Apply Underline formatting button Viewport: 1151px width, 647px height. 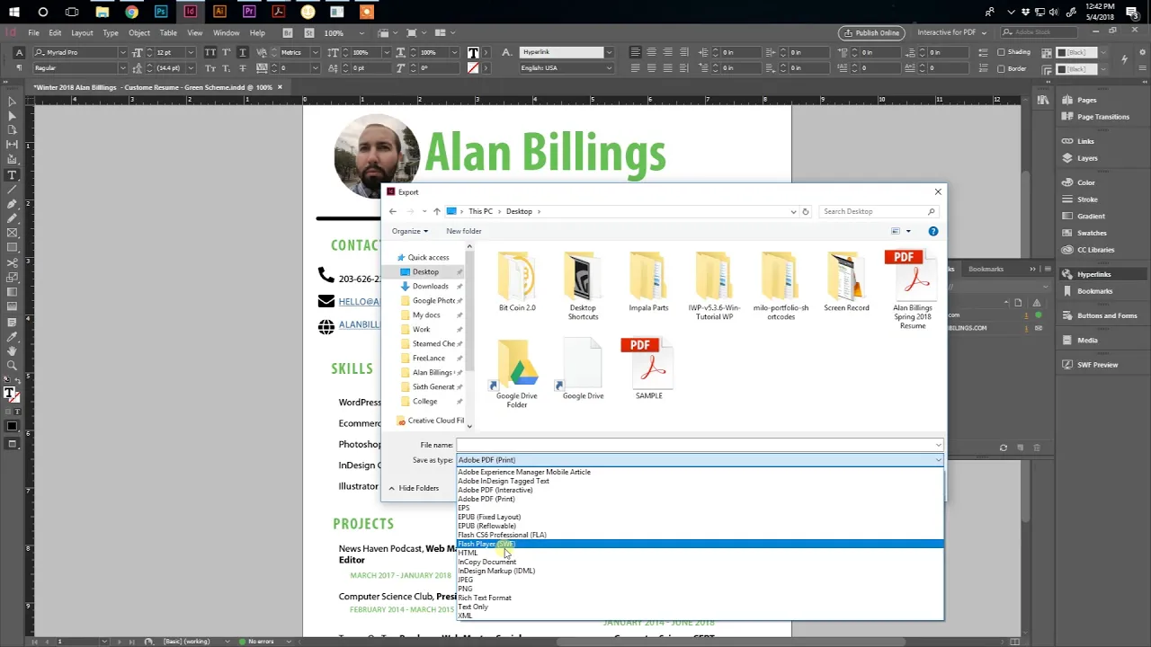point(243,52)
